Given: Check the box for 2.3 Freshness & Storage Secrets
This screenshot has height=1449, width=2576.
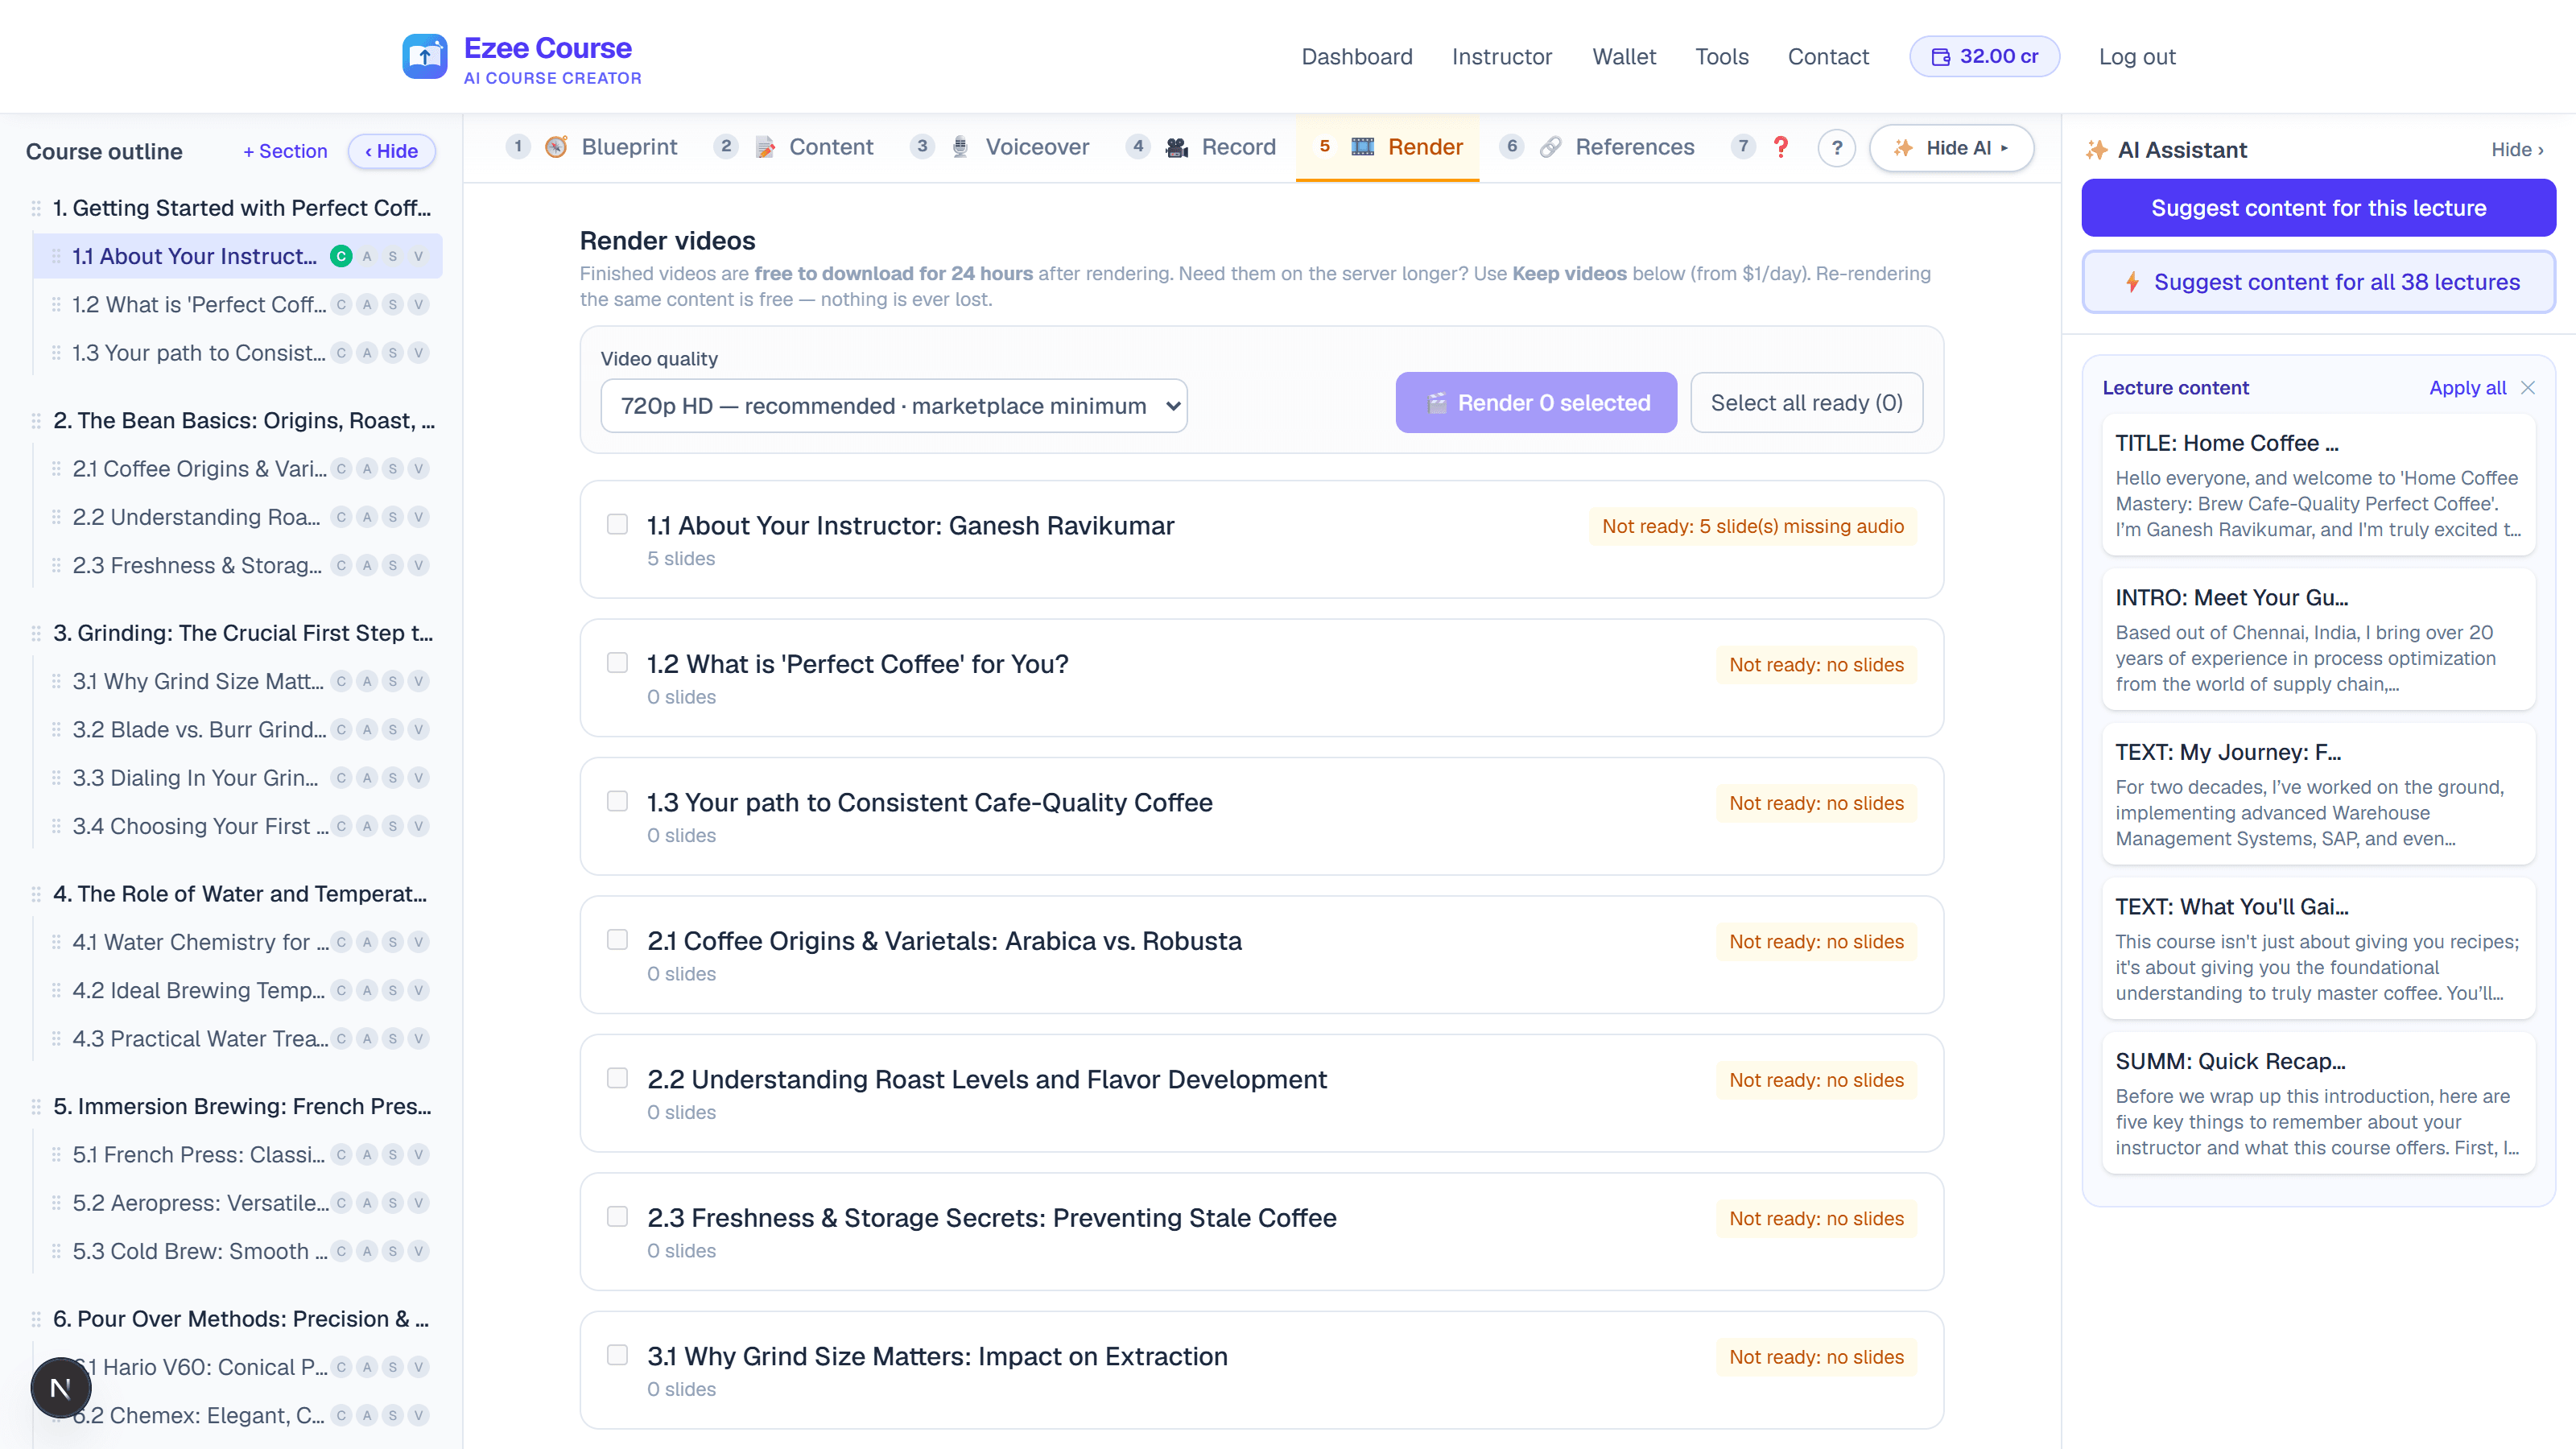Looking at the screenshot, I should [618, 1216].
